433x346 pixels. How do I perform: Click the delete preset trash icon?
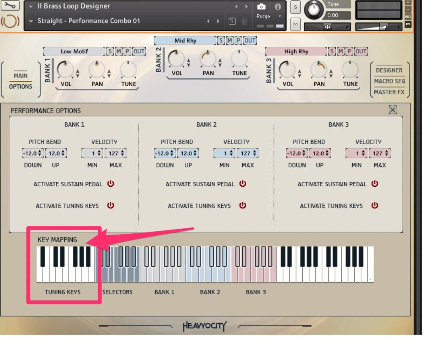tap(244, 21)
